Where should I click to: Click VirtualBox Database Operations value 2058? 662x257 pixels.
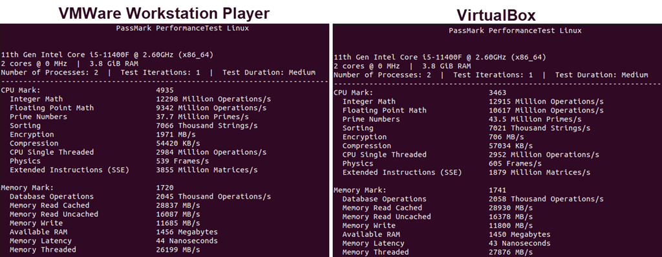click(x=497, y=199)
